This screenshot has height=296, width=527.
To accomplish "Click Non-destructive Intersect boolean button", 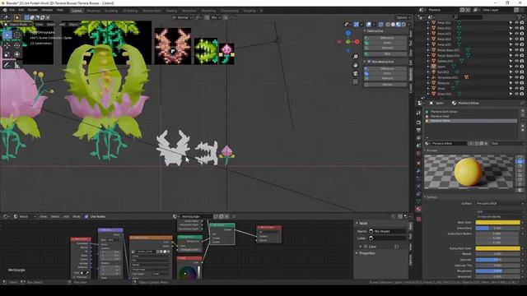I will click(386, 78).
